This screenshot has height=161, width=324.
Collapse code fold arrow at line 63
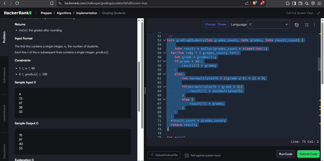(x=164, y=87)
